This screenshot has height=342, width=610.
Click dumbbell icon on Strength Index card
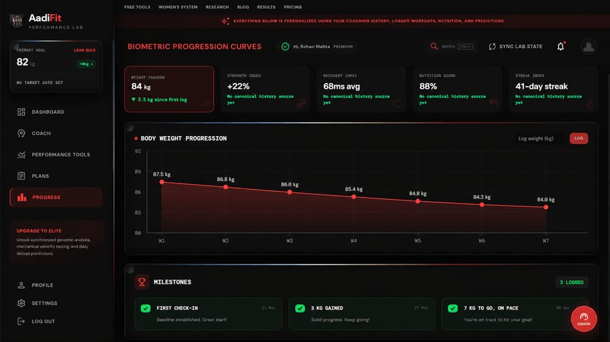tap(301, 104)
